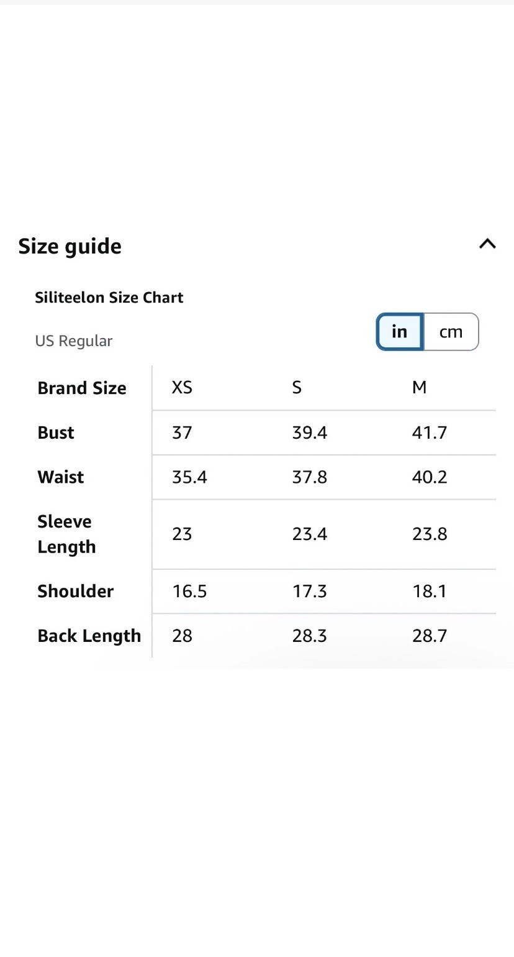This screenshot has height=957, width=514.
Task: Click the S sleeve length value 23.4
Action: click(310, 534)
